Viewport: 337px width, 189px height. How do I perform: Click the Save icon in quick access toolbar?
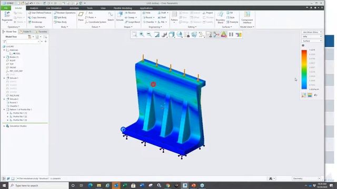[x=27, y=3]
